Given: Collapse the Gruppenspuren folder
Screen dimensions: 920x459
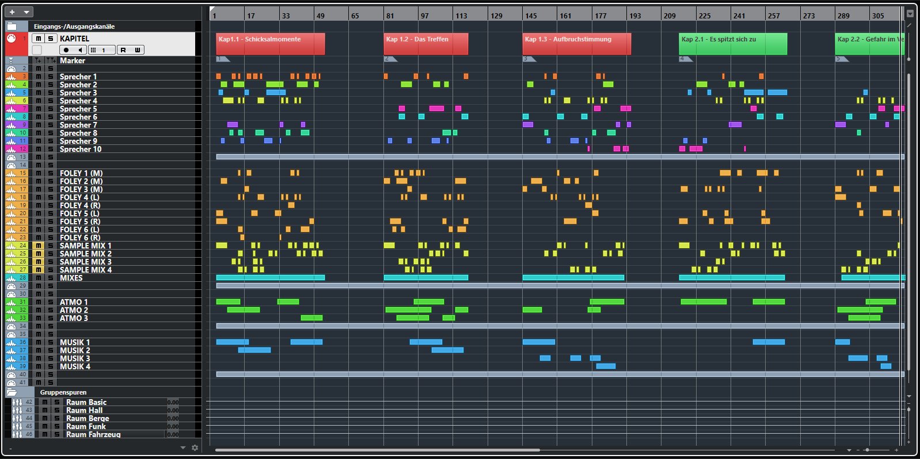Looking at the screenshot, I should click(x=12, y=392).
